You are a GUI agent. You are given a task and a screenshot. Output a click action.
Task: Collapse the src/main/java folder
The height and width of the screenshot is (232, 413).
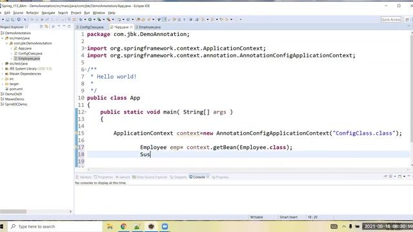3,38
